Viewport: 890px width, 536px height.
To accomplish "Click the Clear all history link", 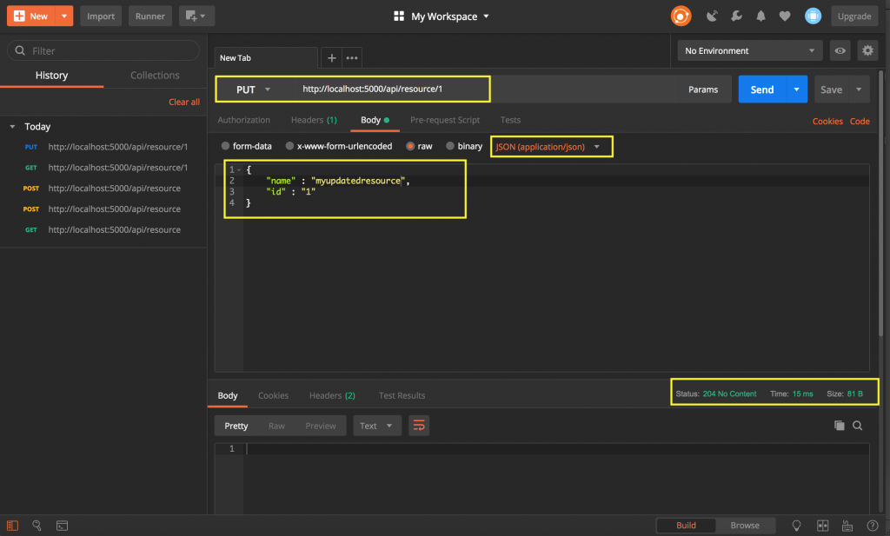I will coord(183,102).
